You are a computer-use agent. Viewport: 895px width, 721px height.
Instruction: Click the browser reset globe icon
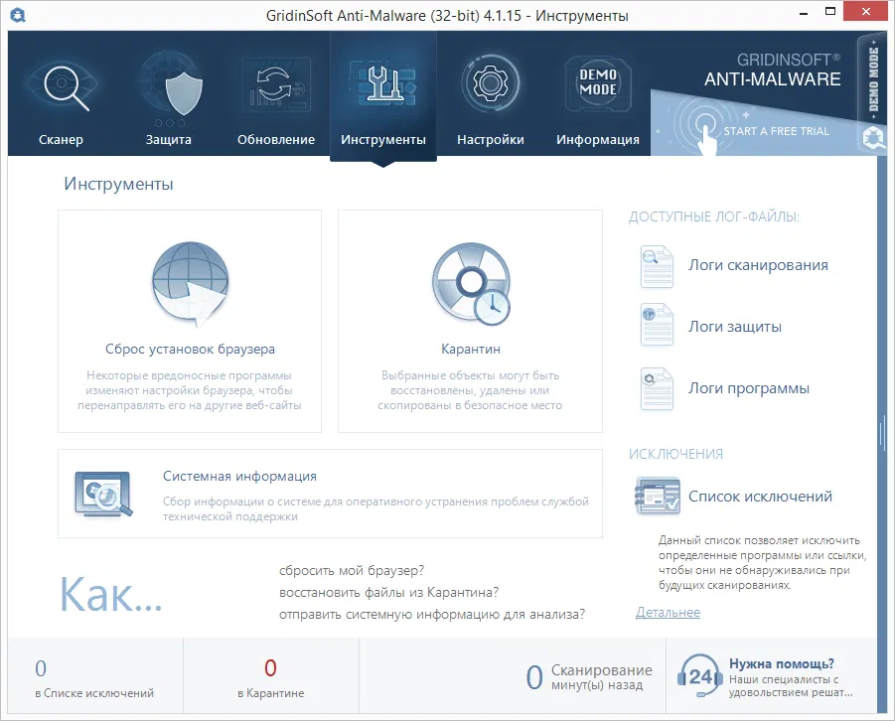(190, 284)
